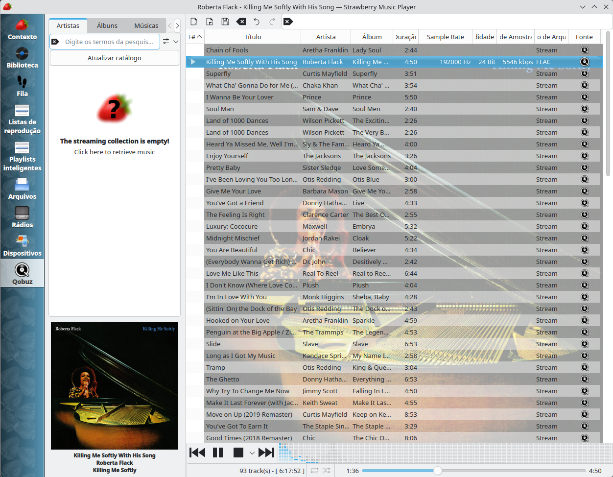Switch to the Músicas tab
The height and width of the screenshot is (477, 613).
(146, 25)
